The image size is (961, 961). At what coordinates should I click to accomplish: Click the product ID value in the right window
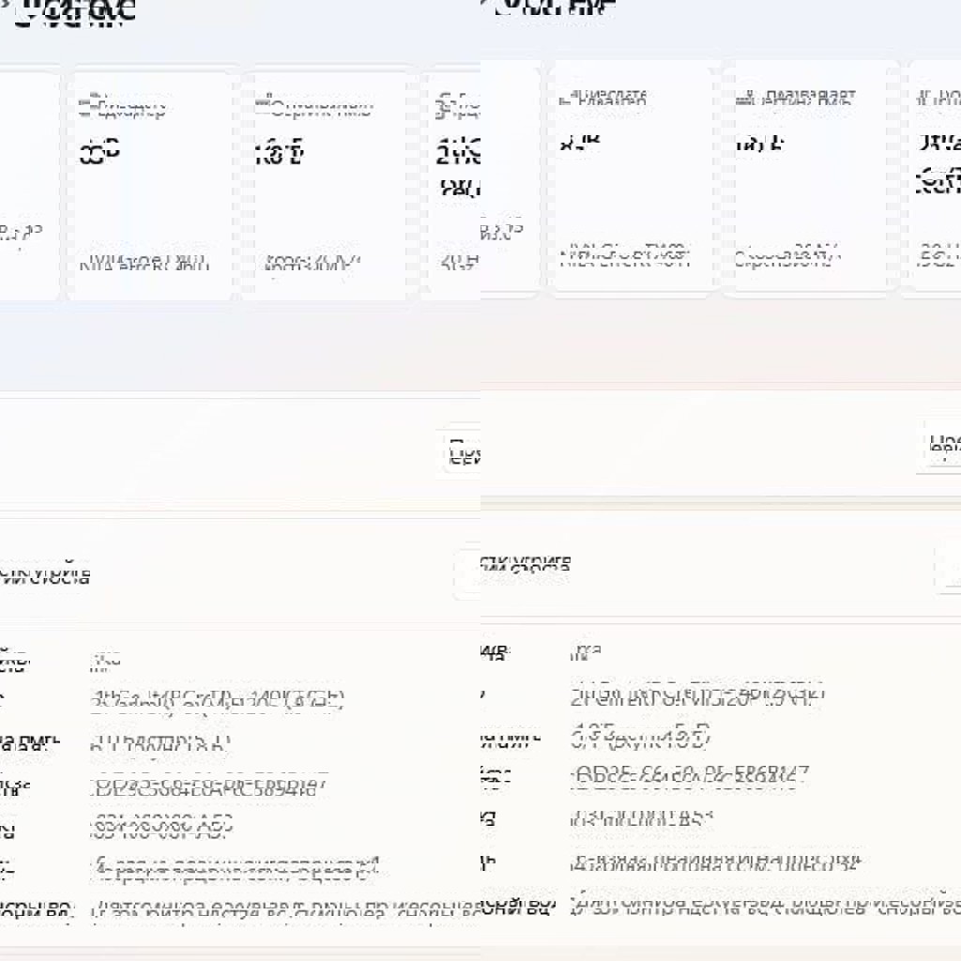642,818
